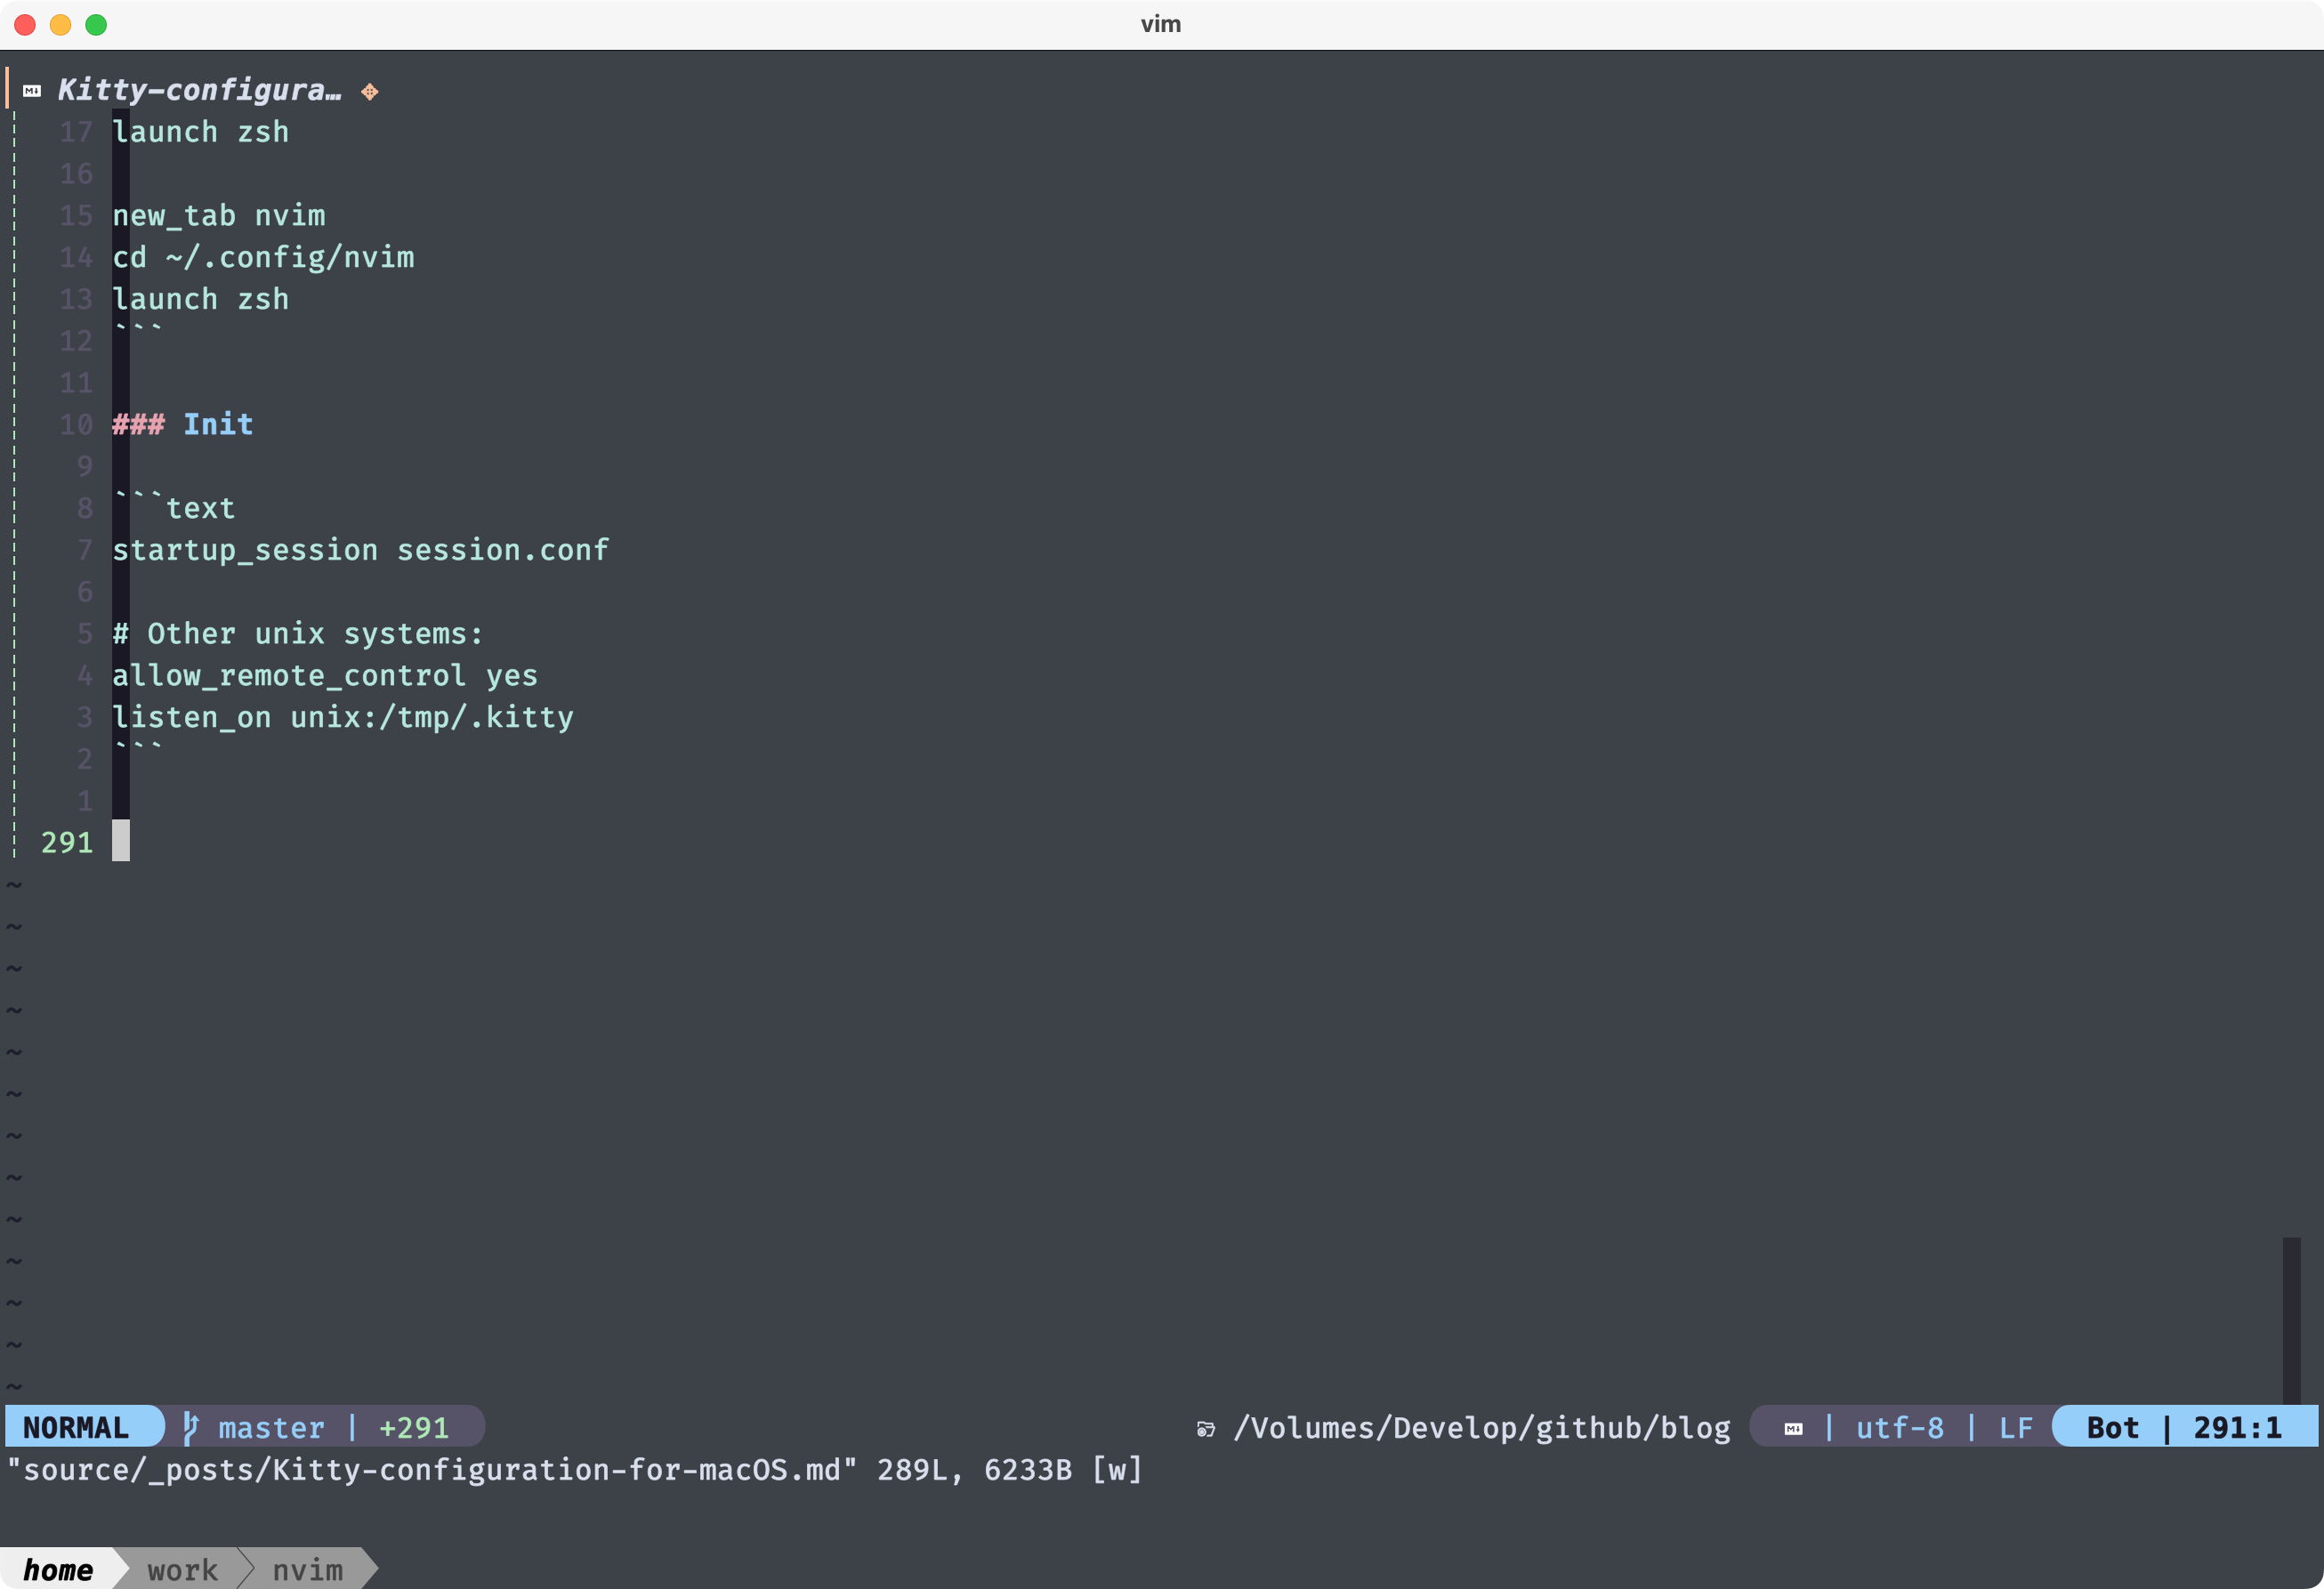The image size is (2324, 1589).
Task: Click the line startup_session session.conf
Action: [x=360, y=550]
